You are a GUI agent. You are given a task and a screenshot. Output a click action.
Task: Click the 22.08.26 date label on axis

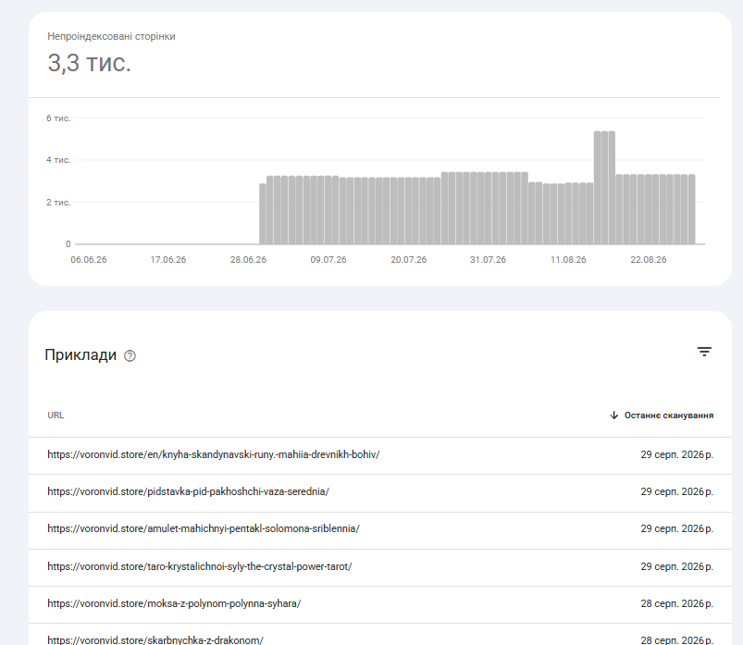(649, 260)
